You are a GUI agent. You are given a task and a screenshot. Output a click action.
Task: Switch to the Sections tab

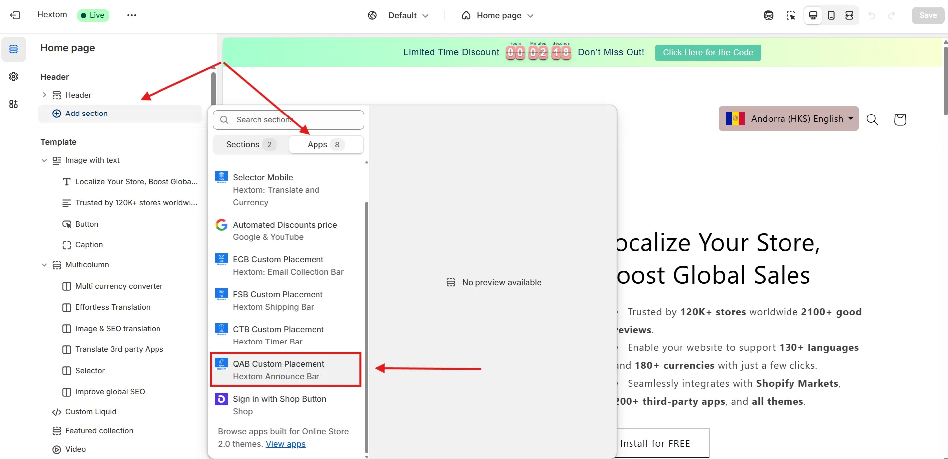point(251,144)
